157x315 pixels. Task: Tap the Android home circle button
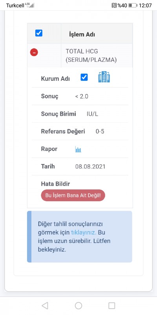click(78, 306)
